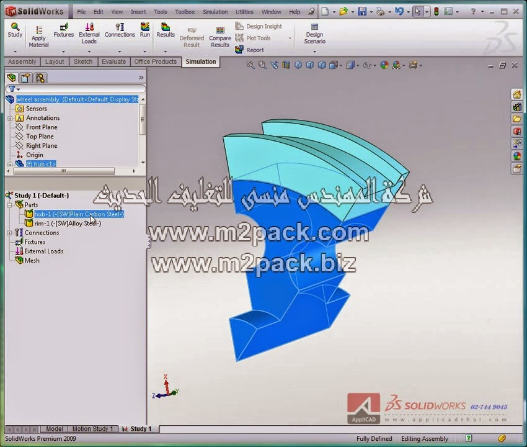Screen dimensions: 527x447
Task: Open Plot Tools dropdown arrow
Action: click(290, 38)
